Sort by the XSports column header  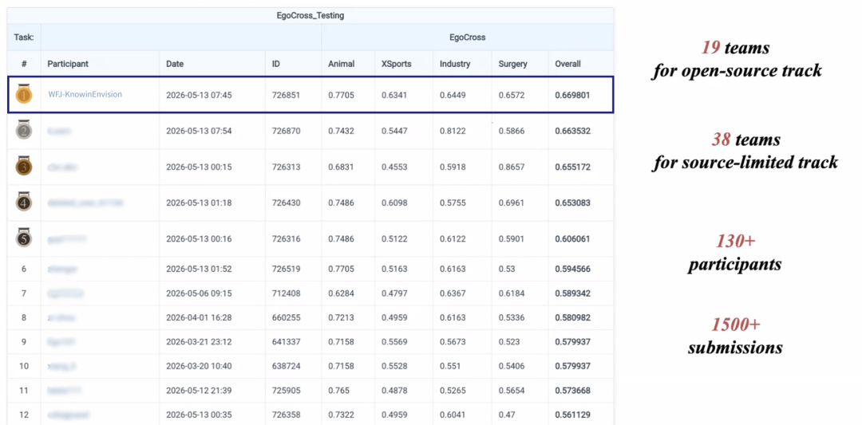pyautogui.click(x=397, y=64)
